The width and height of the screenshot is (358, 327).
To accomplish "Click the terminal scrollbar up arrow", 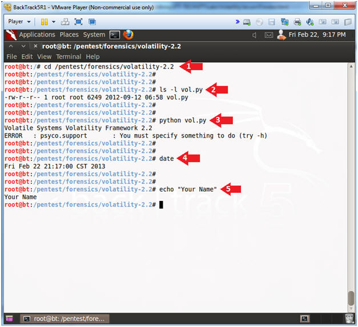I will coord(351,66).
